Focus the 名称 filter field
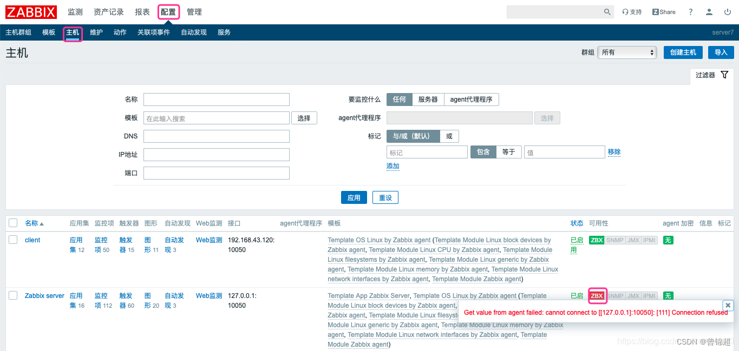739x351 pixels. point(217,100)
